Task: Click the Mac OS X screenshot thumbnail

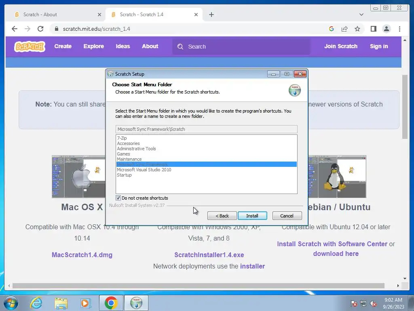Action: (x=78, y=177)
